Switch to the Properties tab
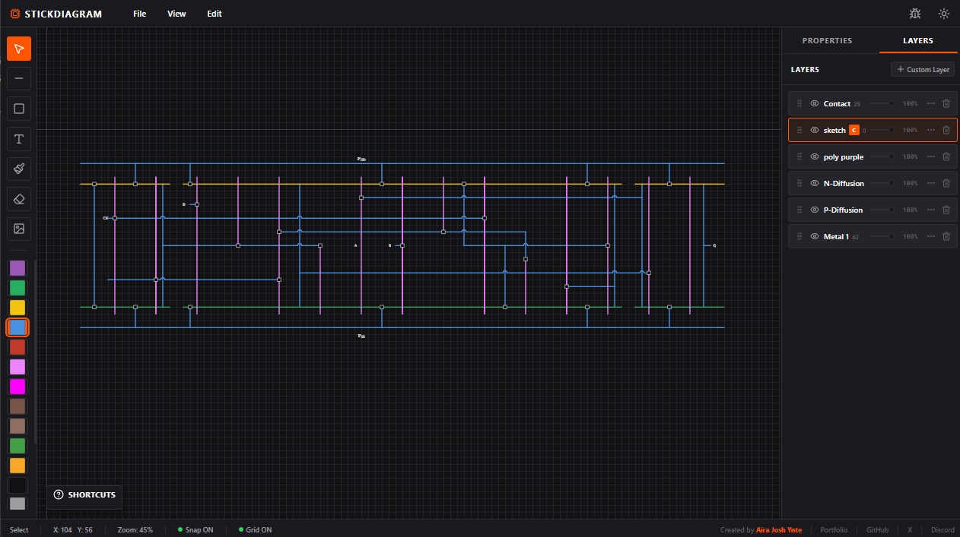The height and width of the screenshot is (537, 960). point(827,41)
